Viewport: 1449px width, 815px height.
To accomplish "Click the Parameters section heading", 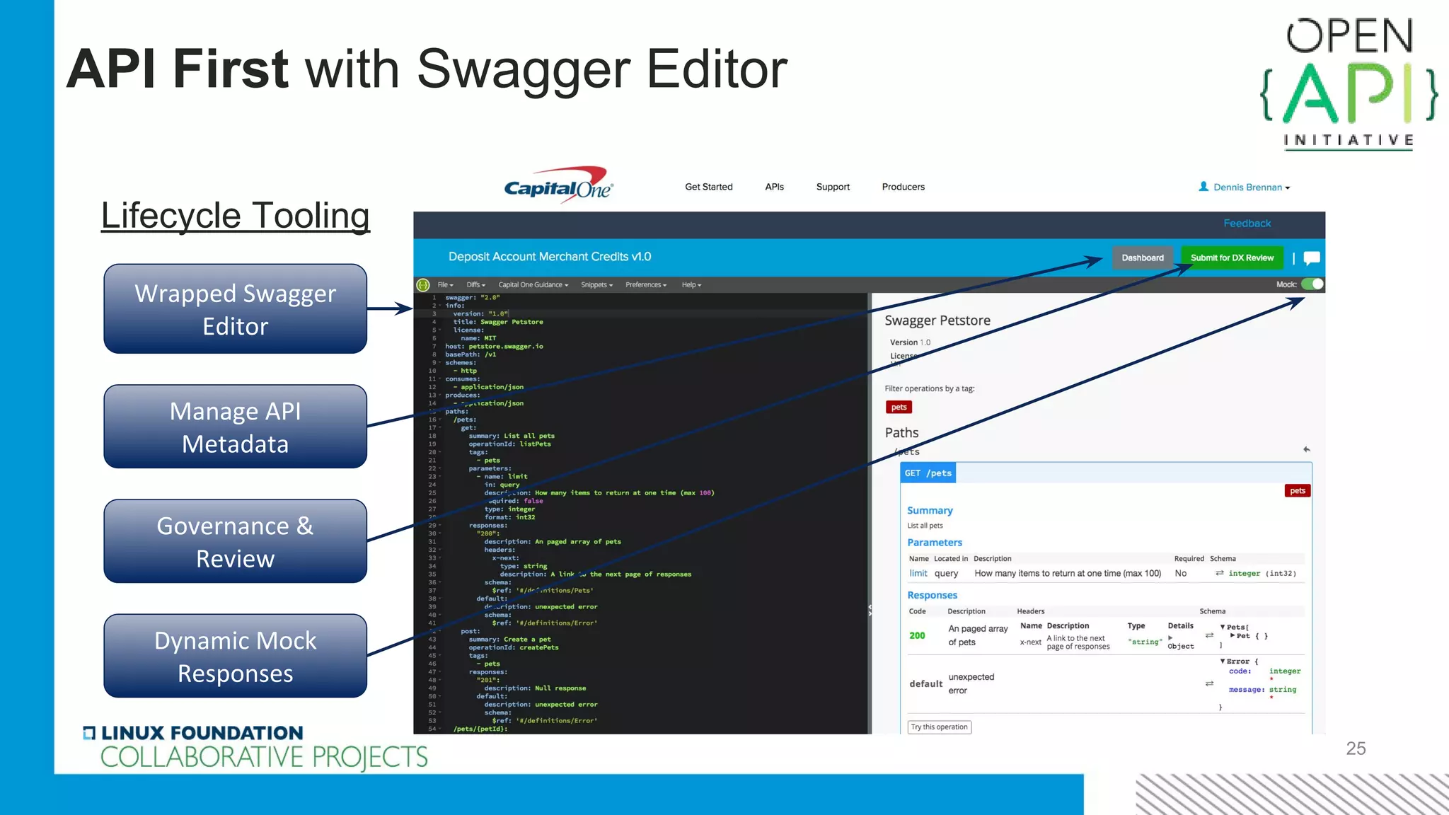I will point(935,543).
